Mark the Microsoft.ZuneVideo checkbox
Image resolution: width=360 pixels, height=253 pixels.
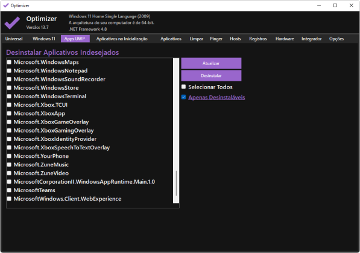click(x=9, y=173)
